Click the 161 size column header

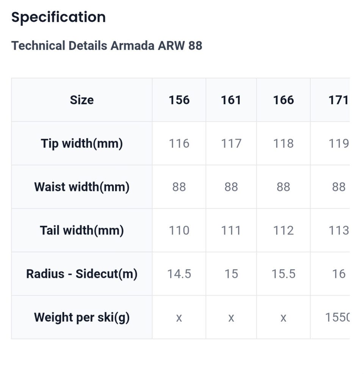pyautogui.click(x=231, y=100)
